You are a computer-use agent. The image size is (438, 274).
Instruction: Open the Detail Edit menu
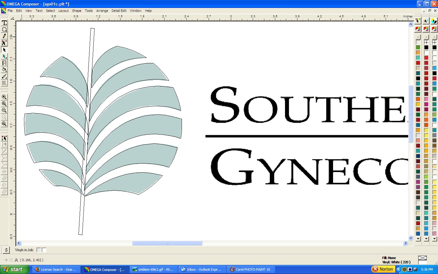coord(119,11)
